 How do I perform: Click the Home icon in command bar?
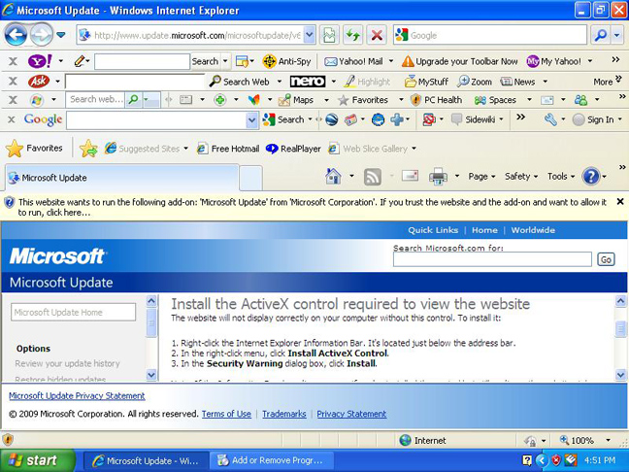point(333,176)
